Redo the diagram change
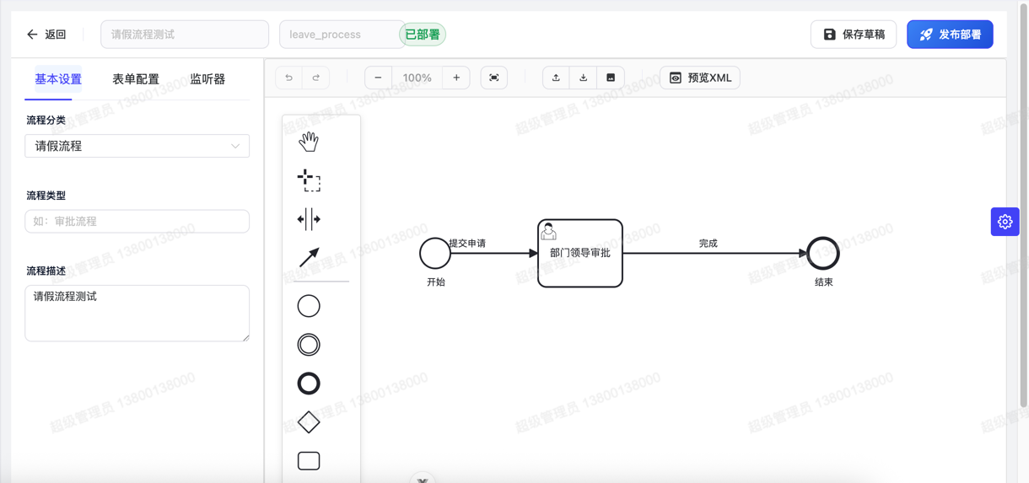 click(316, 78)
